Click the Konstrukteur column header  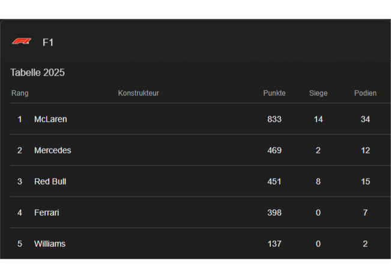[138, 93]
